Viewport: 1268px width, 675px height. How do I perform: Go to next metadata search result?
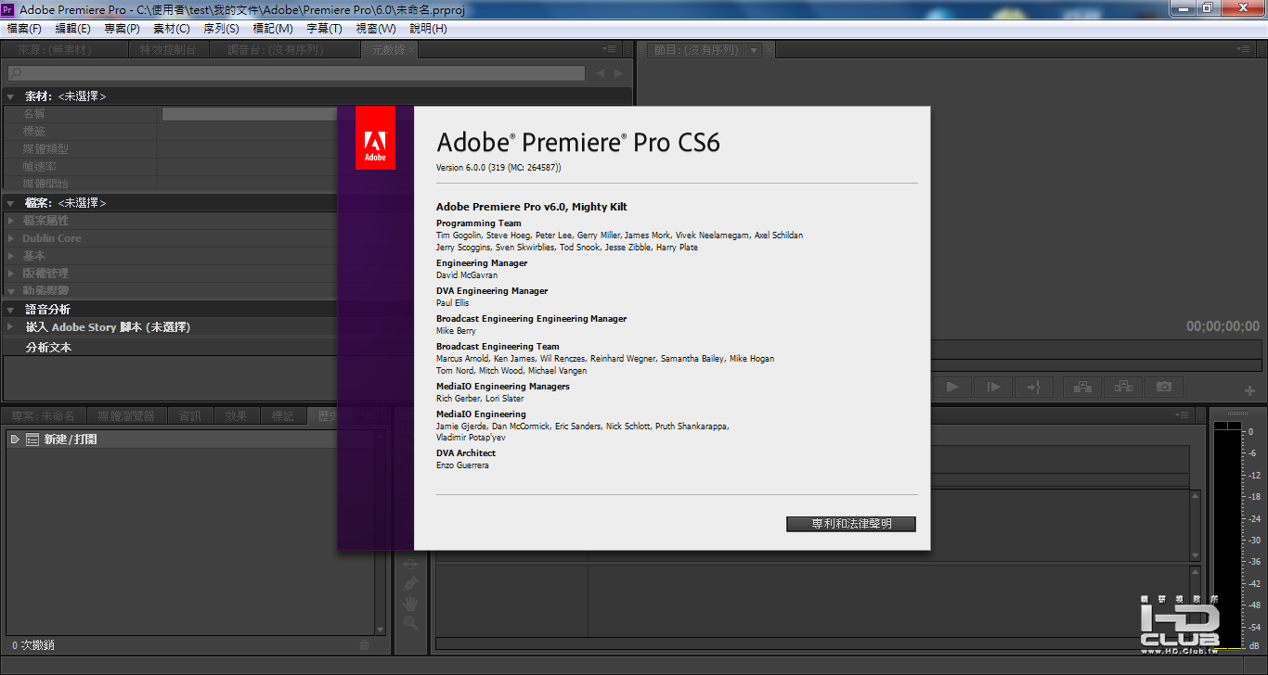pyautogui.click(x=619, y=73)
